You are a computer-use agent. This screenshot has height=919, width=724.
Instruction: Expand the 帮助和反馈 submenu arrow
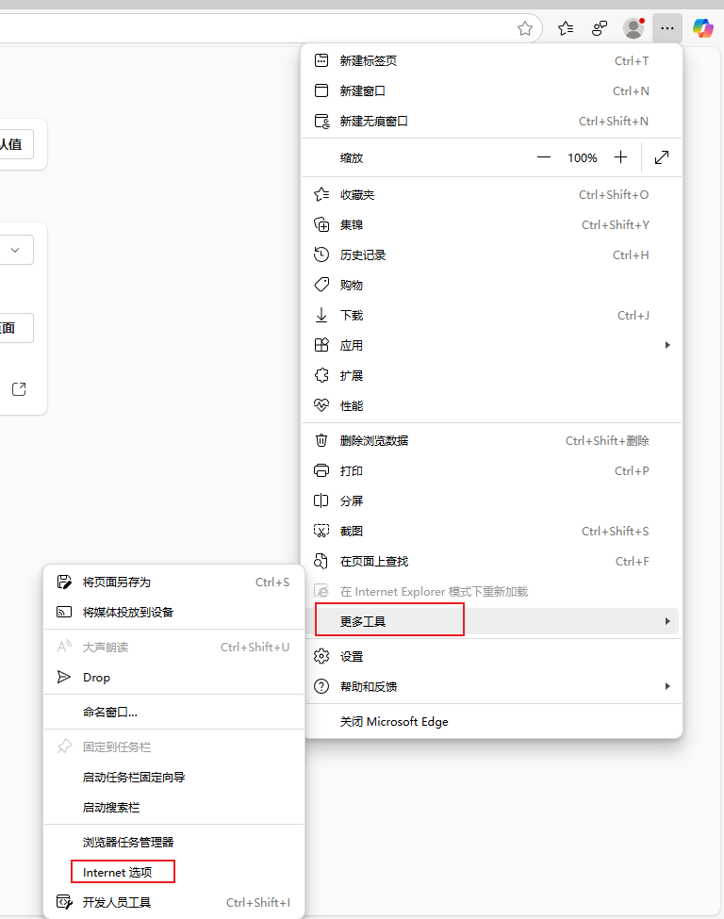tap(667, 686)
